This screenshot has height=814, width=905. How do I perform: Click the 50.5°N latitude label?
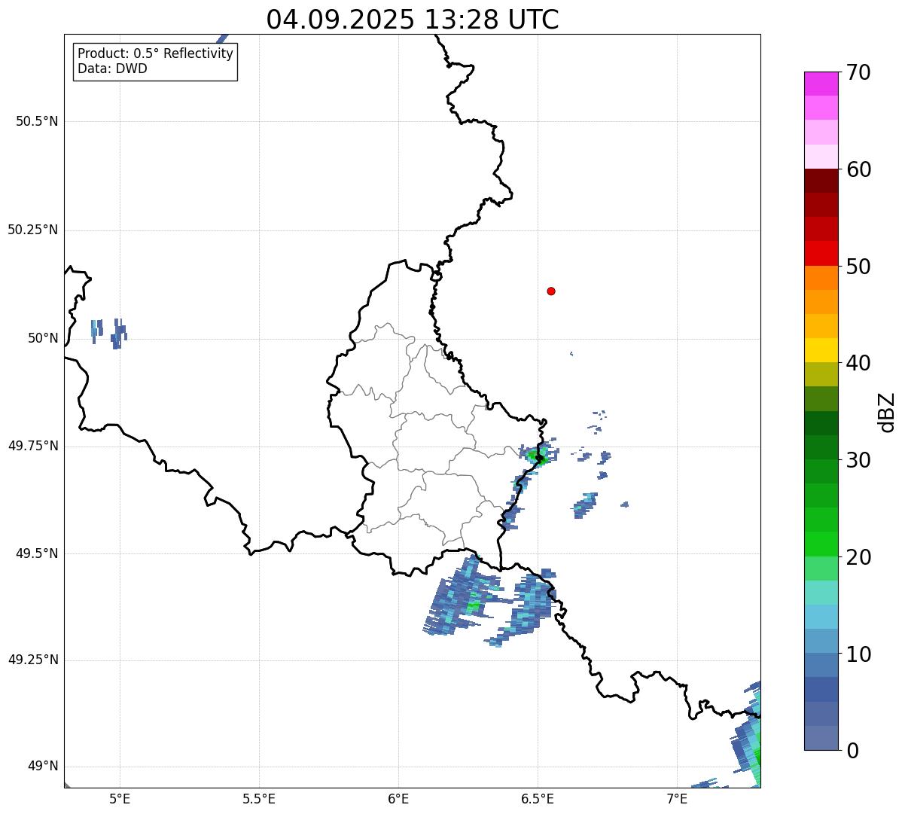[37, 121]
